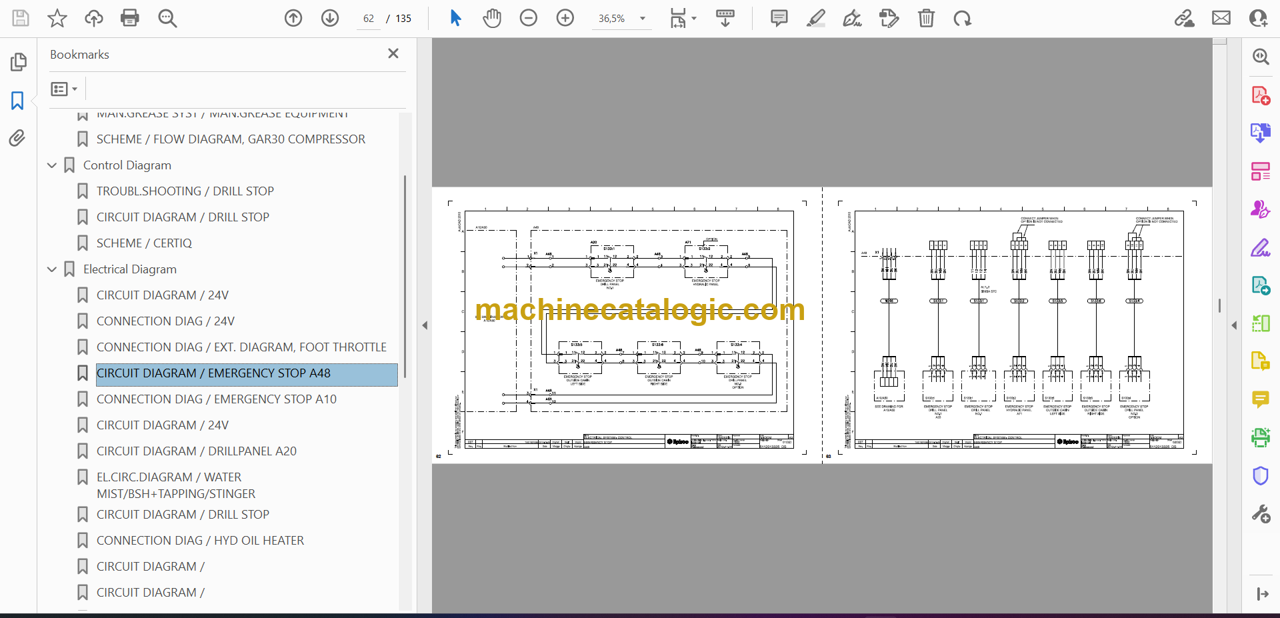Activate the Hand pan tool
Viewport: 1280px width, 618px height.
(x=492, y=18)
